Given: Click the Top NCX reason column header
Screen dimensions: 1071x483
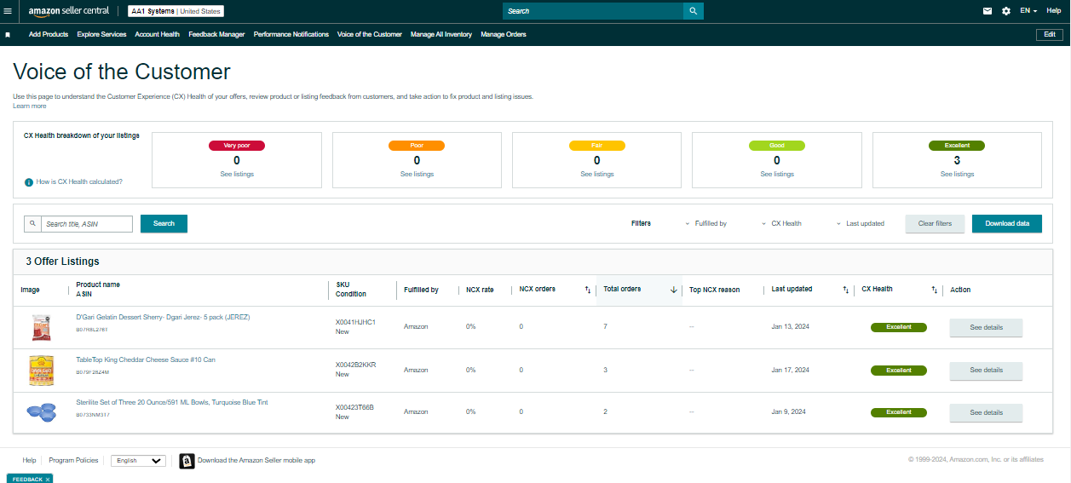Looking at the screenshot, I should (x=714, y=290).
